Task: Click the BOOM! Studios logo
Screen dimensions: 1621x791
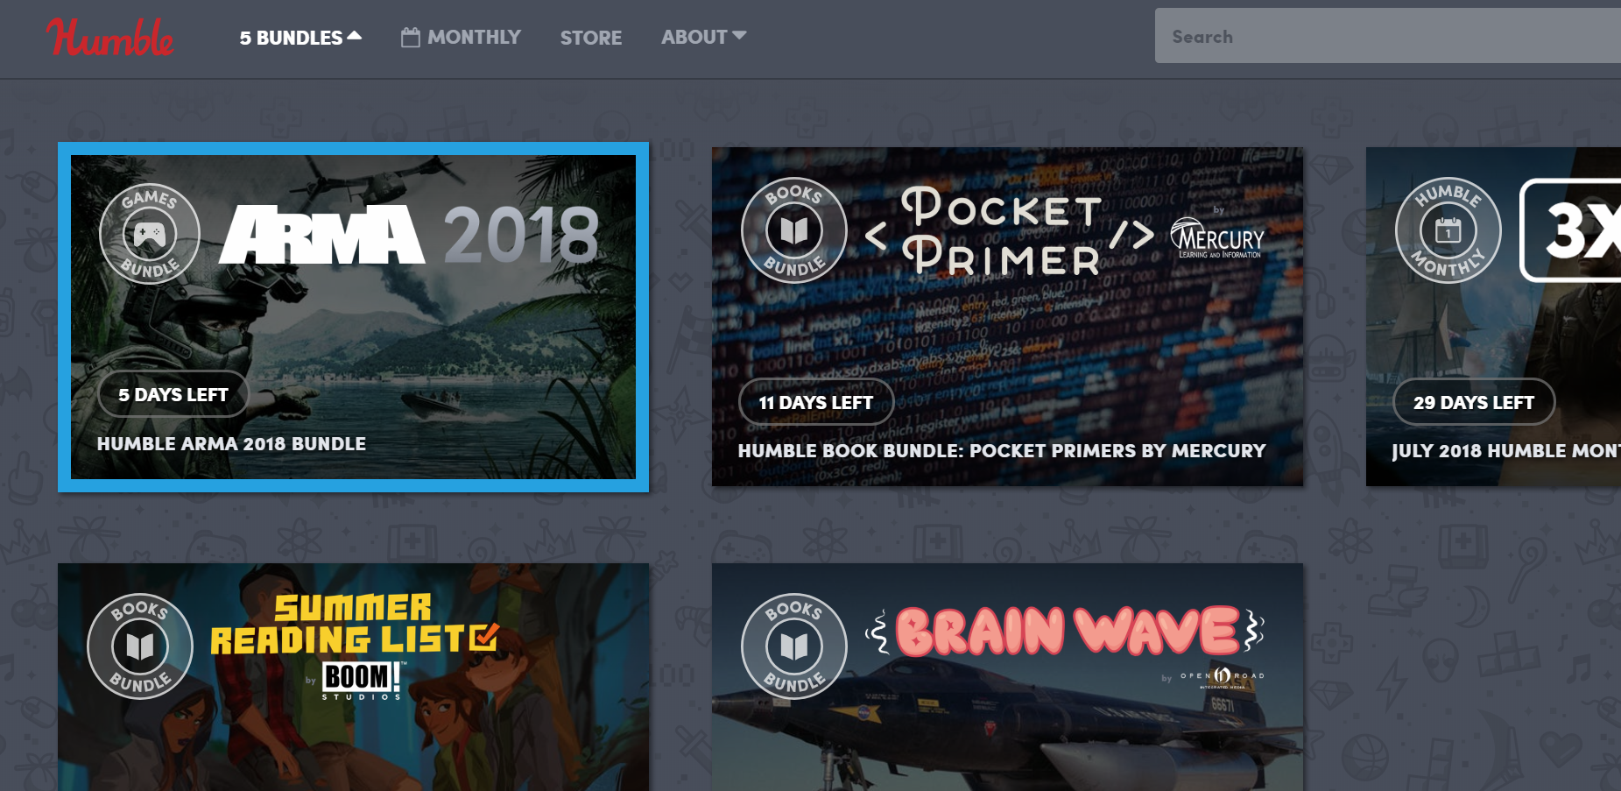Action: click(361, 679)
